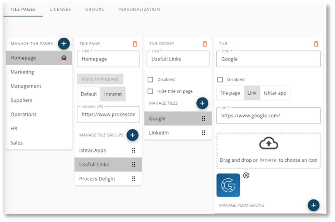Image resolution: width=335 pixels, height=222 pixels.
Task: Click the browse link to choose an icon
Action: (x=268, y=160)
